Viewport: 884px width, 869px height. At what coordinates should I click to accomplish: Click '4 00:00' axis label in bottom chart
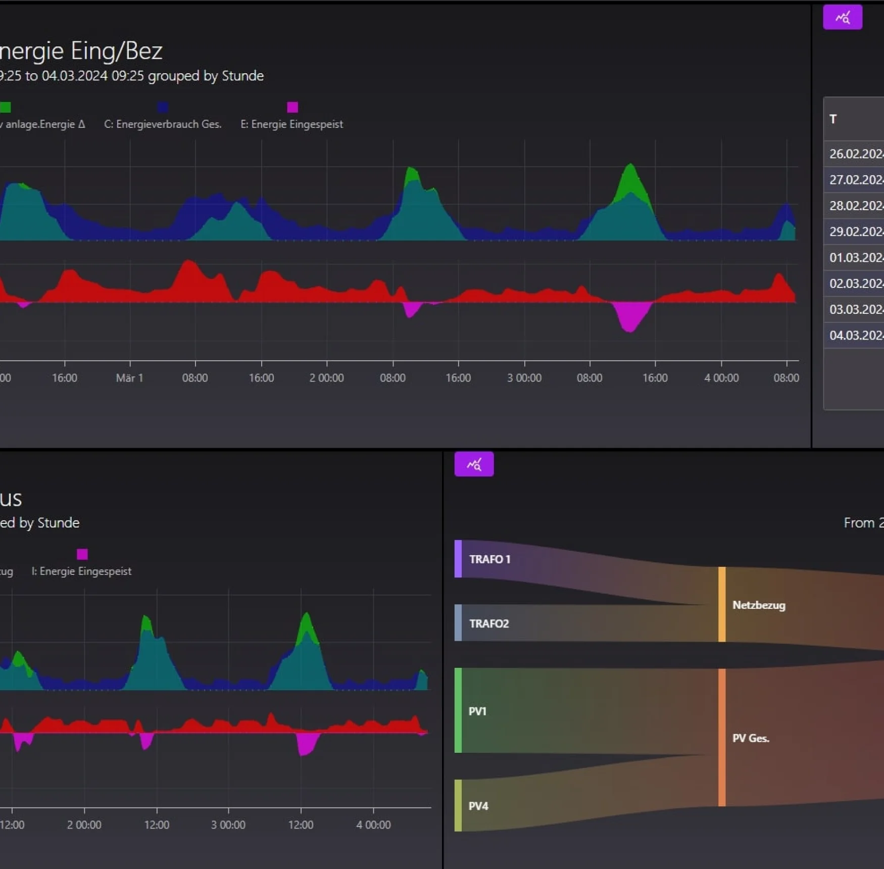point(373,825)
